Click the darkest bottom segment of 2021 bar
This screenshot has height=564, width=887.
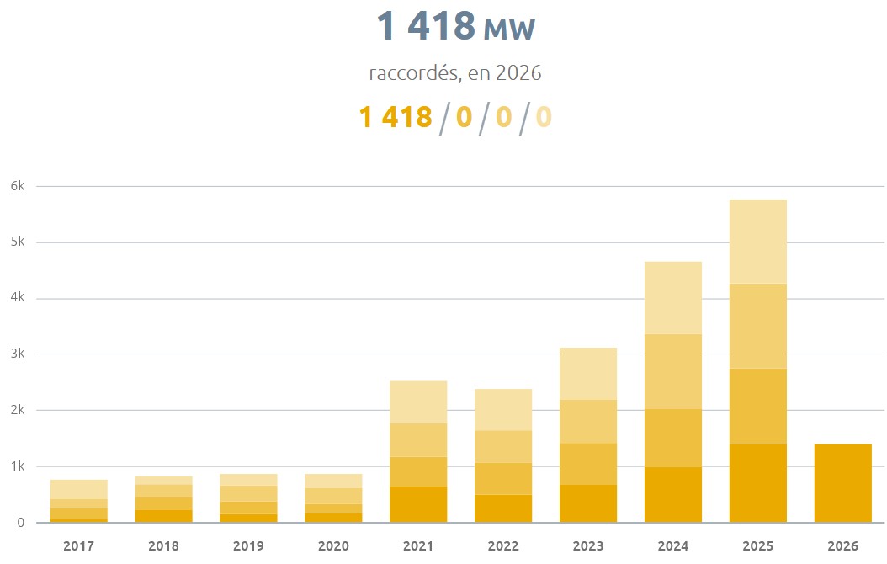pos(418,504)
